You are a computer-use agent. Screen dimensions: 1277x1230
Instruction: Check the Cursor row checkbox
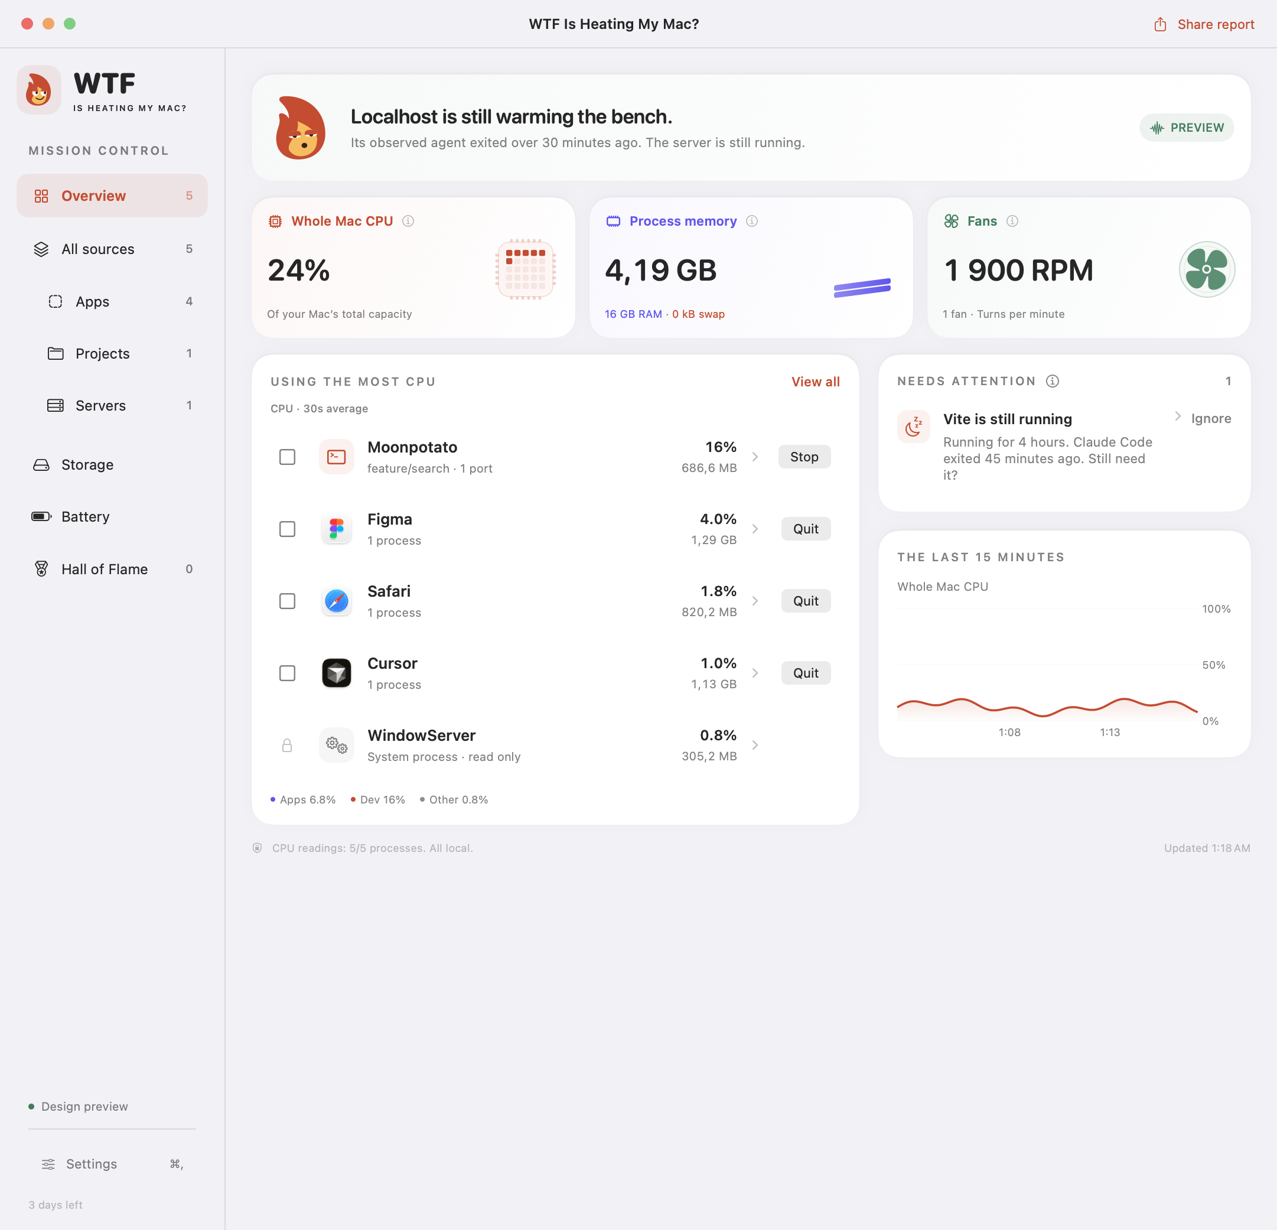(x=286, y=673)
